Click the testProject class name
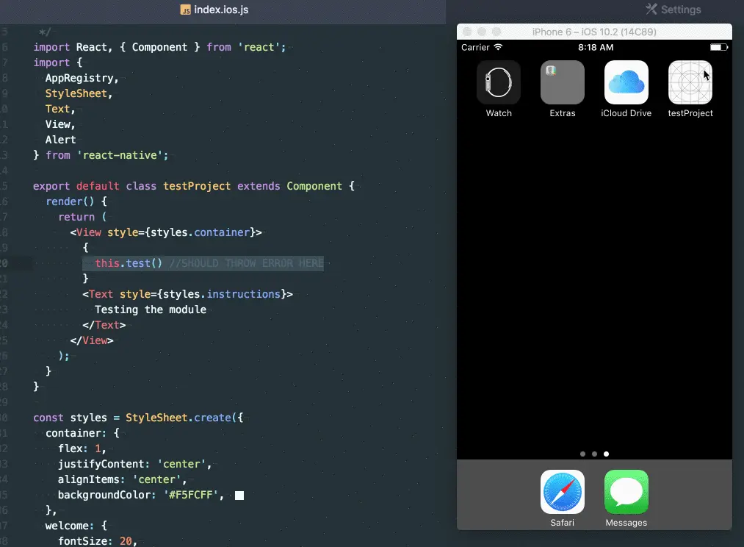 click(197, 186)
